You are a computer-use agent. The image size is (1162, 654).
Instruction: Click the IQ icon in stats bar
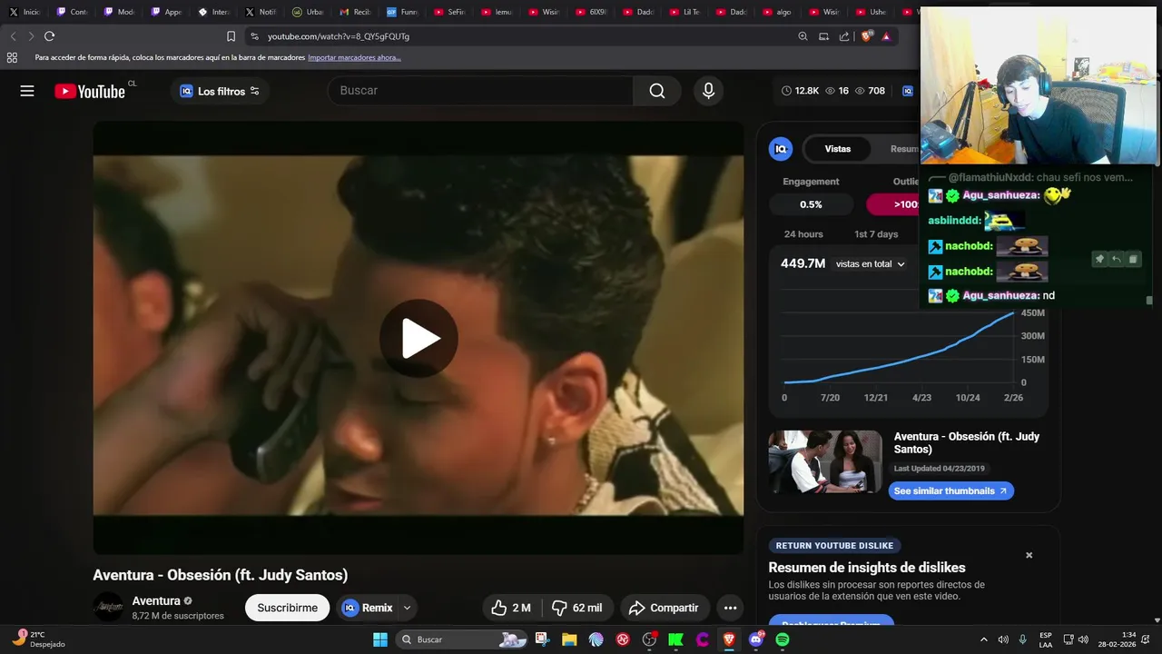(907, 91)
